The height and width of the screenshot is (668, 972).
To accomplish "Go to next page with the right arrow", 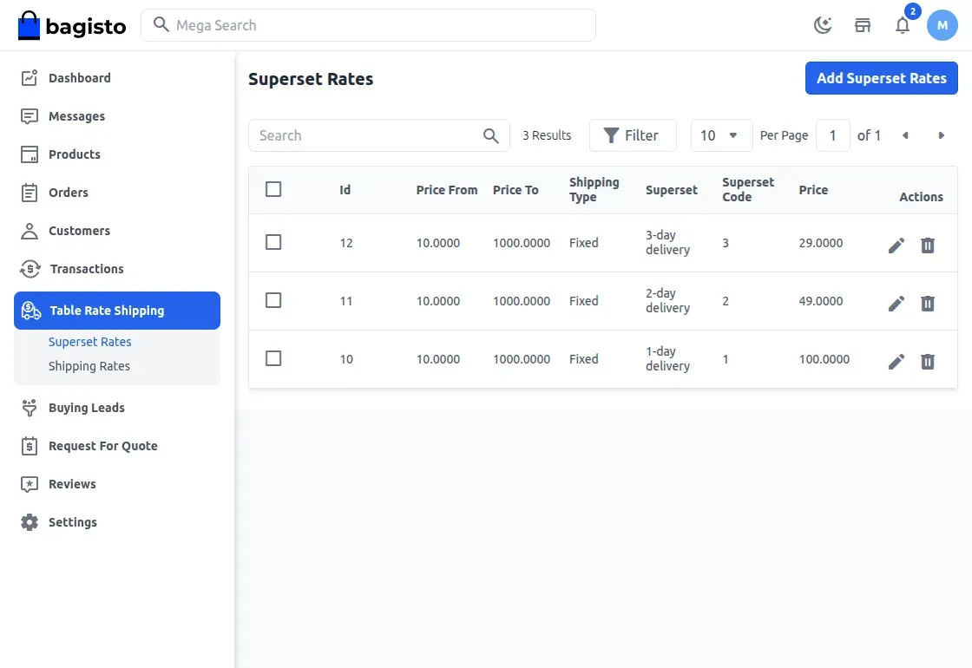I will pyautogui.click(x=942, y=135).
